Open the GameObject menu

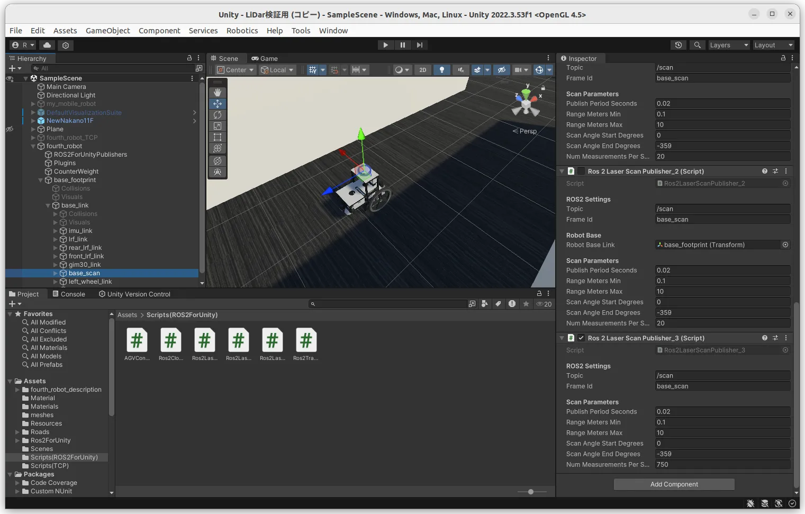[x=107, y=30]
